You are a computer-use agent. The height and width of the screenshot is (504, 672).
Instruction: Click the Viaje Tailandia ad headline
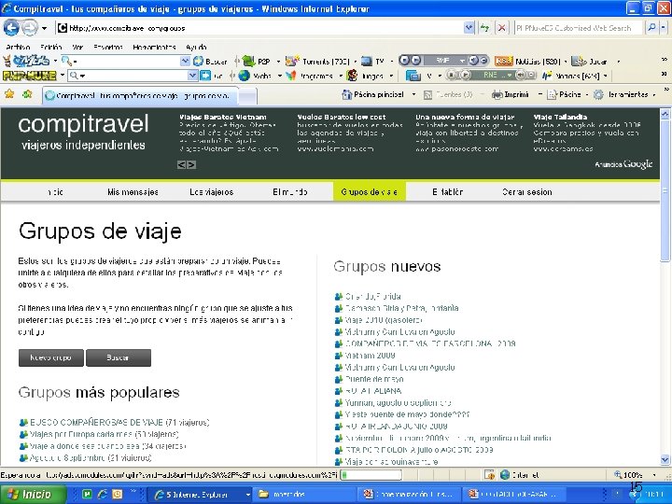pyautogui.click(x=560, y=117)
